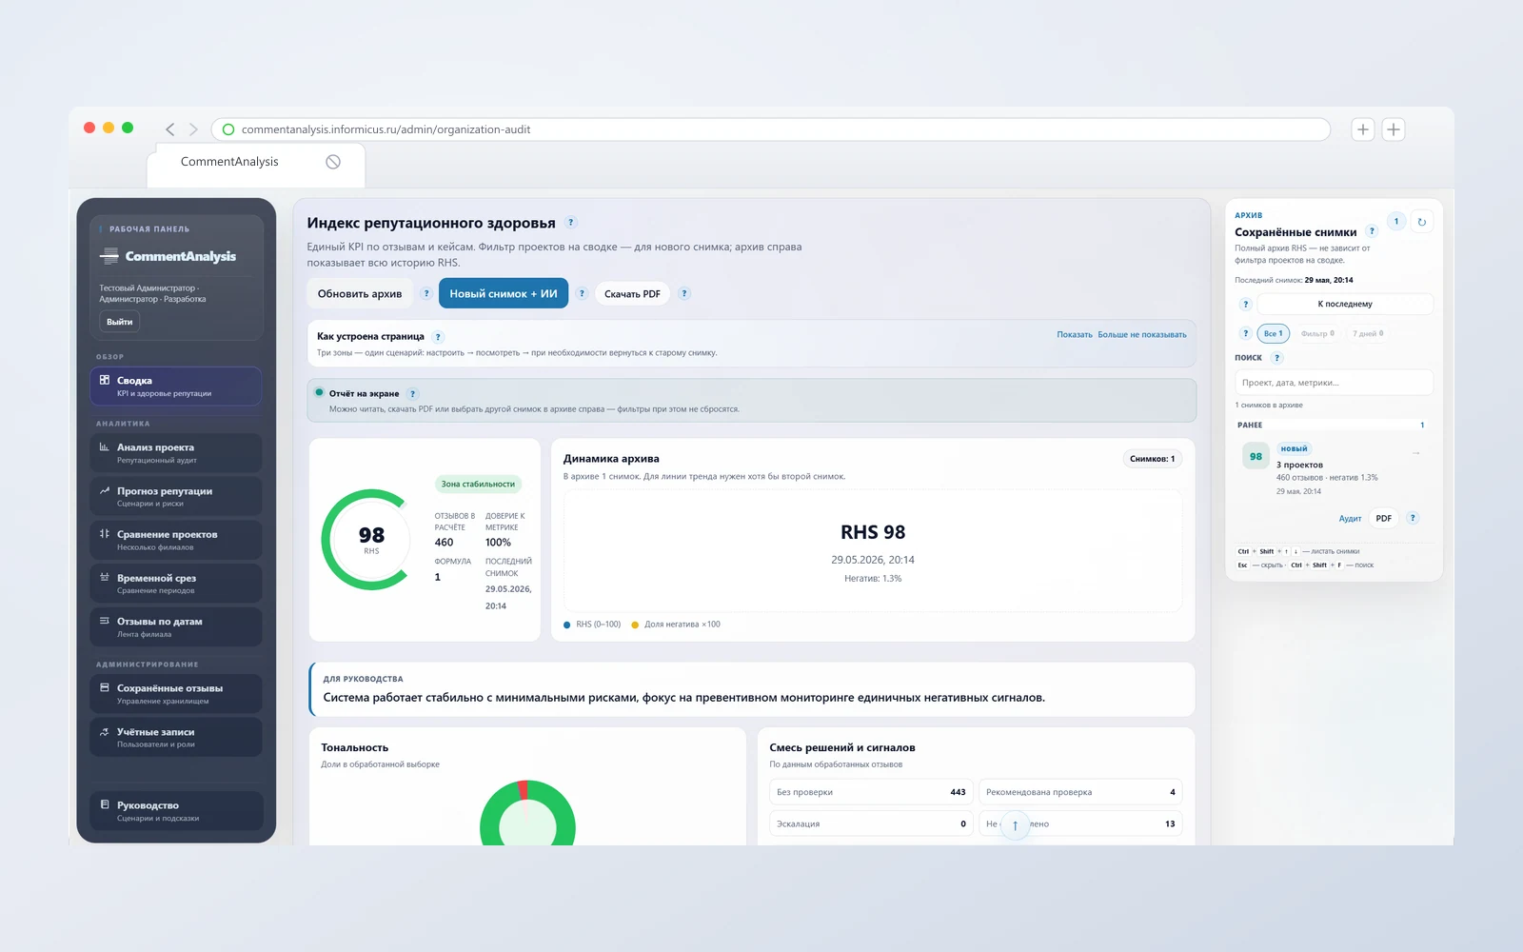Screen dimensions: 1523x952
Task: Click the green RHS 98 gauge ring
Action: coord(371,540)
